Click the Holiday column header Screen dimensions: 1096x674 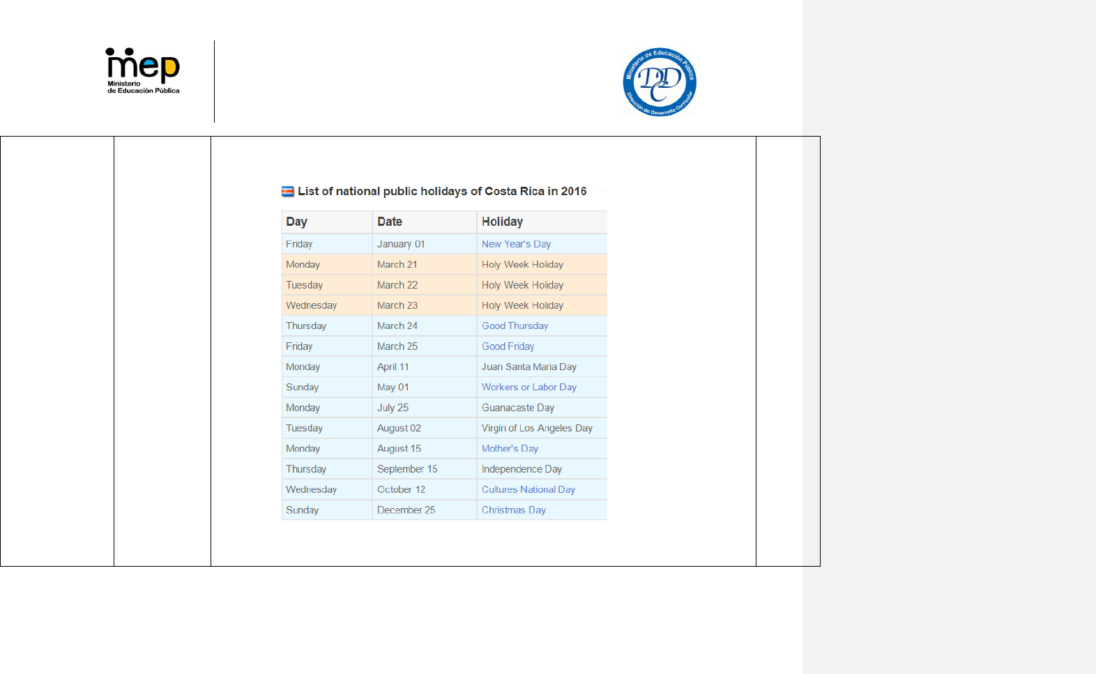tap(502, 222)
